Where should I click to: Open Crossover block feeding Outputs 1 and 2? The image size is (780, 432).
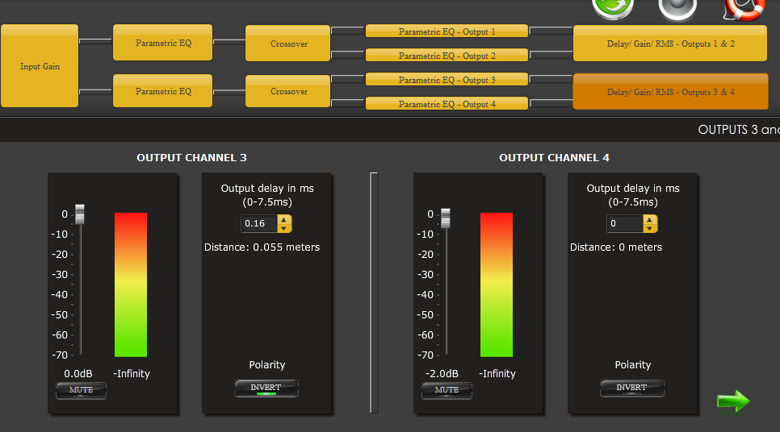tap(288, 44)
